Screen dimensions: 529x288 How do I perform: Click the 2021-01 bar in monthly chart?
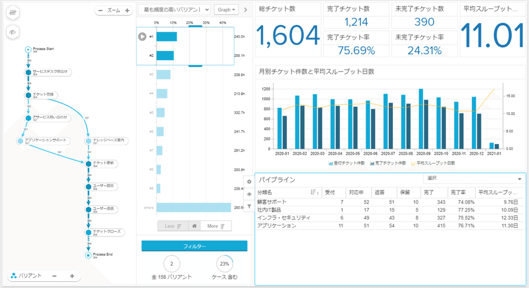[492, 146]
